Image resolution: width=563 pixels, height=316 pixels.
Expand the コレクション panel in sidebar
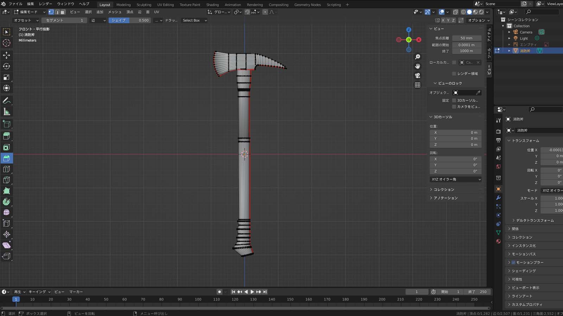click(x=443, y=190)
